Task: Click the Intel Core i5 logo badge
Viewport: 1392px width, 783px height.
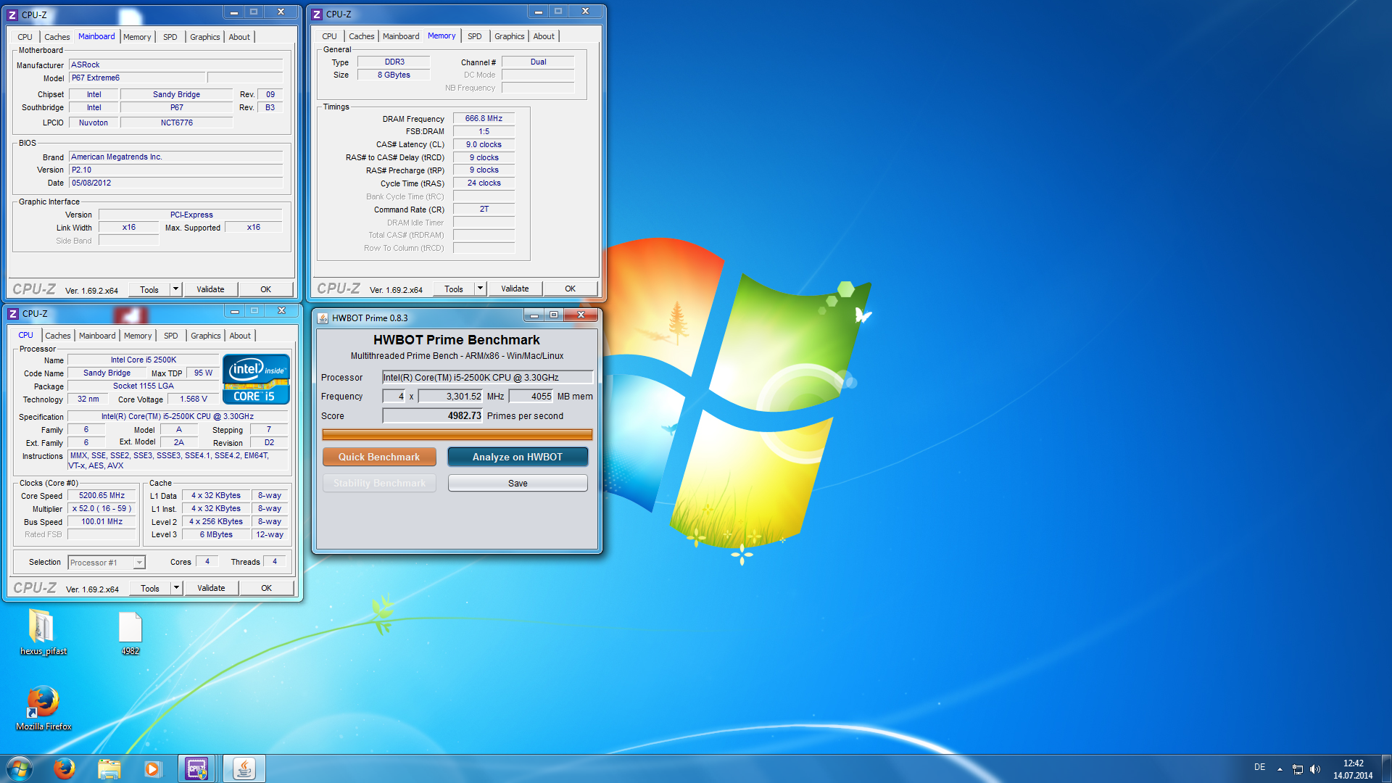Action: 256,379
